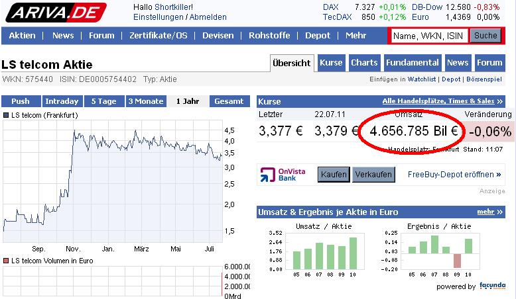Select the 1 Jahr chart tab
Viewport: 516px width, 299px height.
(188, 101)
